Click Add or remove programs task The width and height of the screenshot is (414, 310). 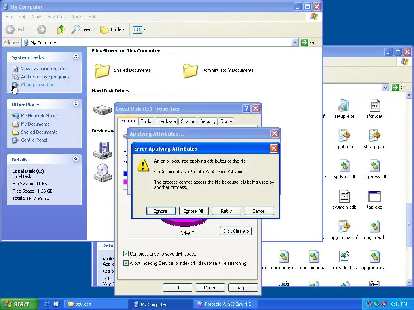[45, 77]
